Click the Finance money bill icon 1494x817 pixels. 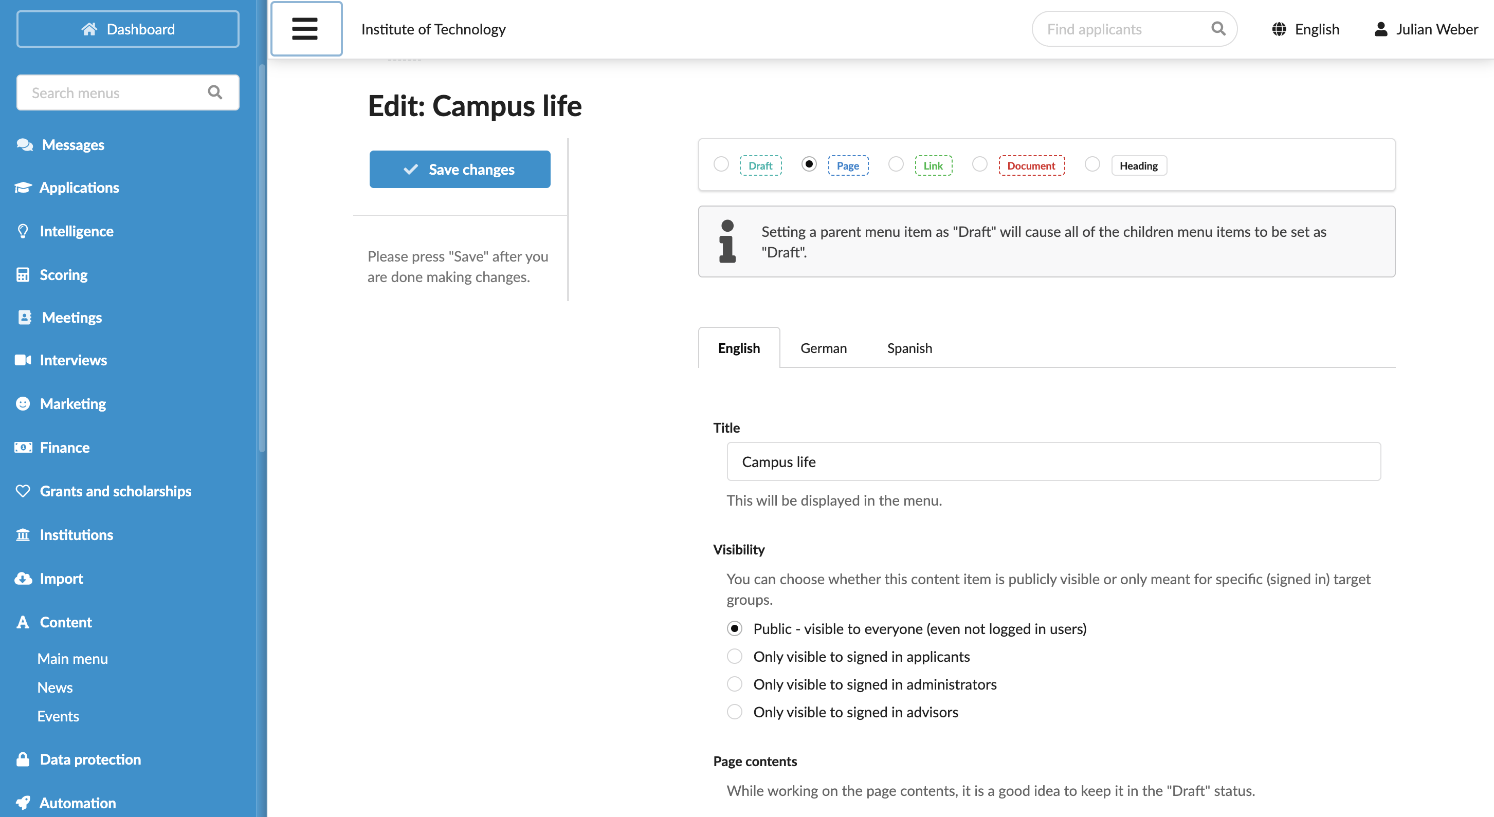[23, 447]
